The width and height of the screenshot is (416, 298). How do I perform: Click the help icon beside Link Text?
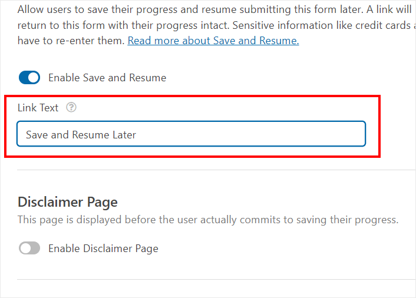71,107
